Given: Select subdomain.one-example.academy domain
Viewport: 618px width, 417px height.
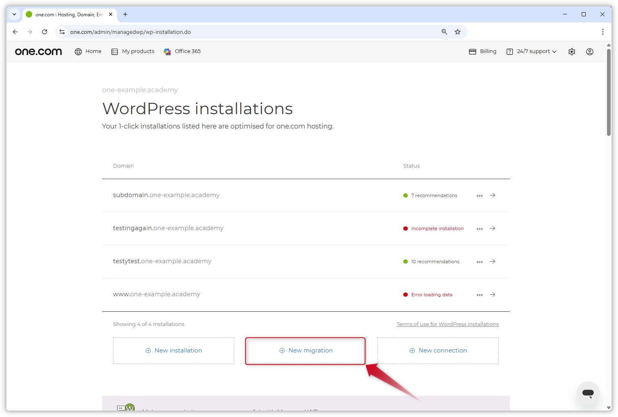Looking at the screenshot, I should [166, 195].
